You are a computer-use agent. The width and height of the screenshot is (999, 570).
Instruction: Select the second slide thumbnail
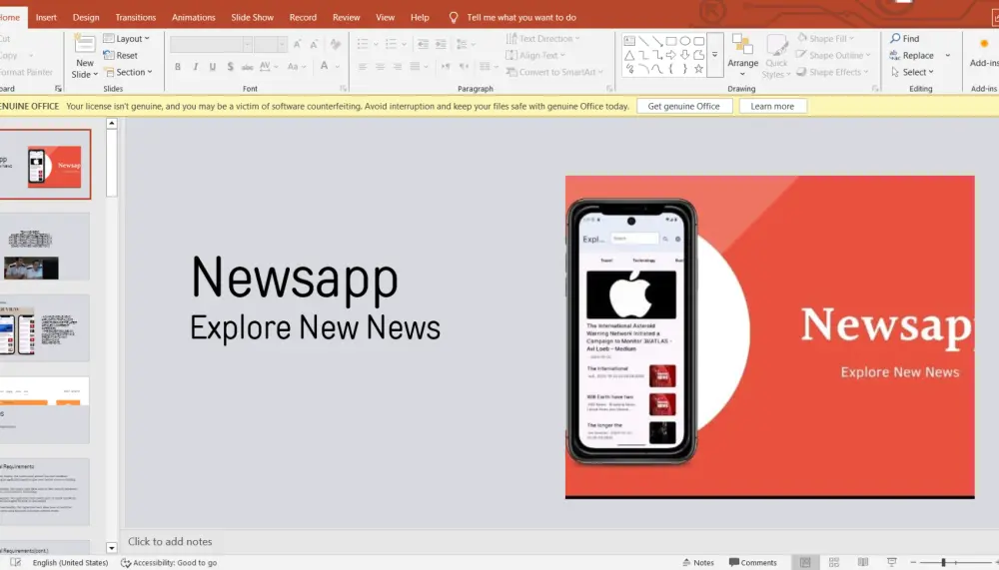click(x=45, y=247)
